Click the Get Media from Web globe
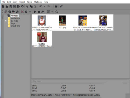Image resolution: width=130 pixels, height=98 pixels. (x=17, y=12)
